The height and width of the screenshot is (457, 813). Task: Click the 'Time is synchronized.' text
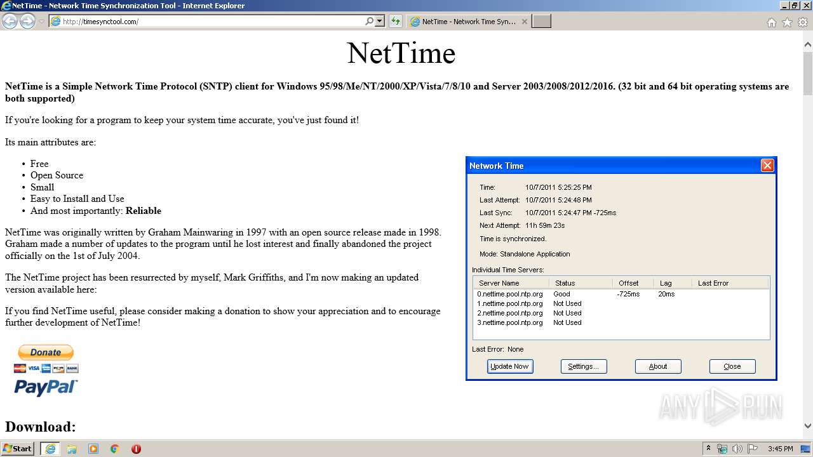coord(513,239)
